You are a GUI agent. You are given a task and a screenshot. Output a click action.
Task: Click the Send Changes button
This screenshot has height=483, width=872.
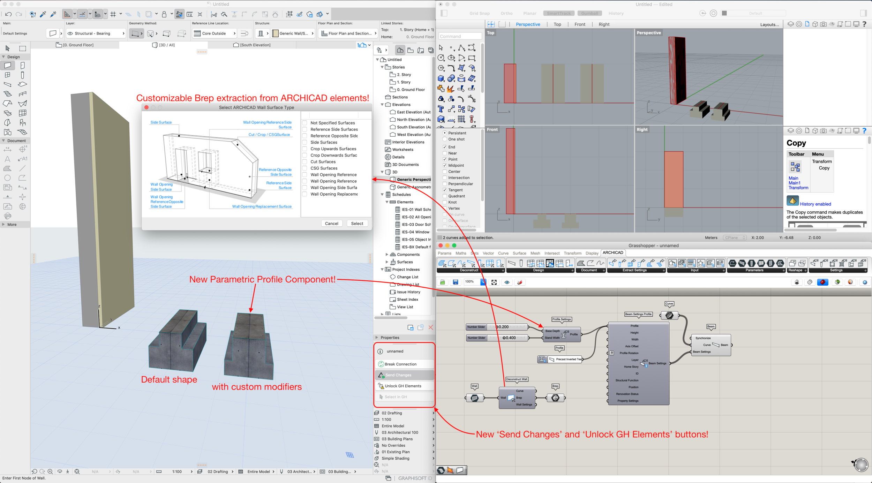(405, 375)
